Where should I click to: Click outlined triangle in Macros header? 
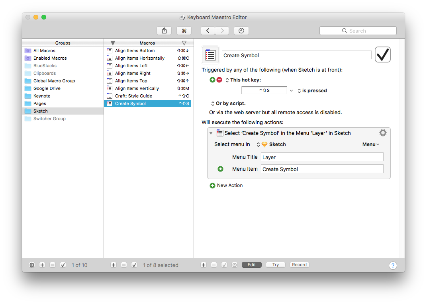pyautogui.click(x=184, y=43)
